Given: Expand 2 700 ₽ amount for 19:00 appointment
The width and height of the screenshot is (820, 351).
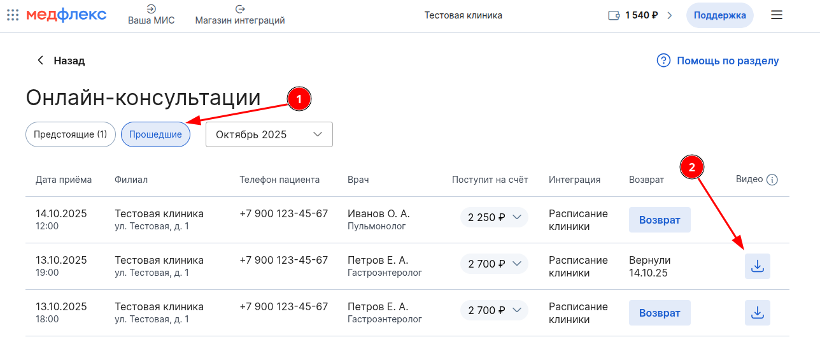Looking at the screenshot, I should (494, 264).
